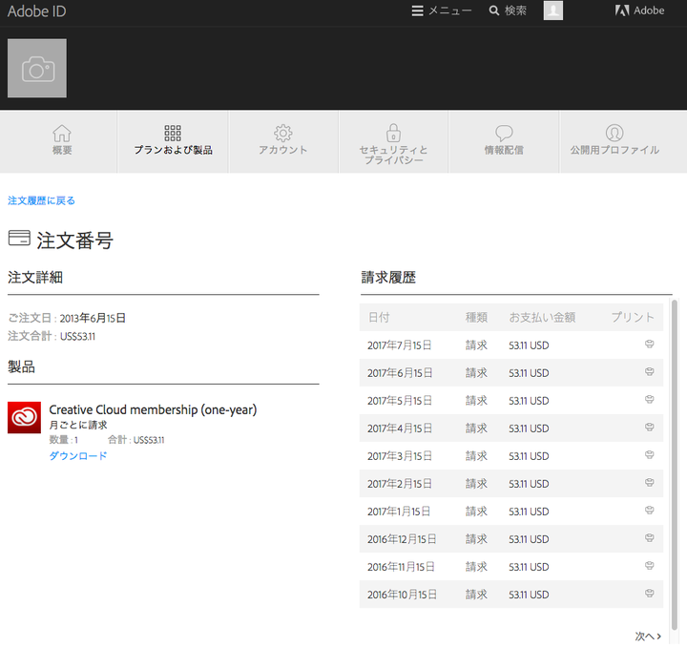Click the Creative Cloud product icon
The image size is (687, 669).
24,417
